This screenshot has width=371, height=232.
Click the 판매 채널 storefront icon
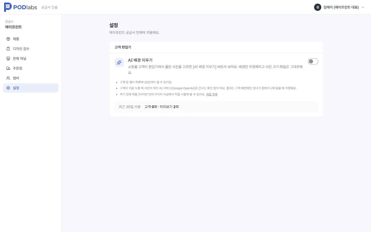tap(8, 59)
